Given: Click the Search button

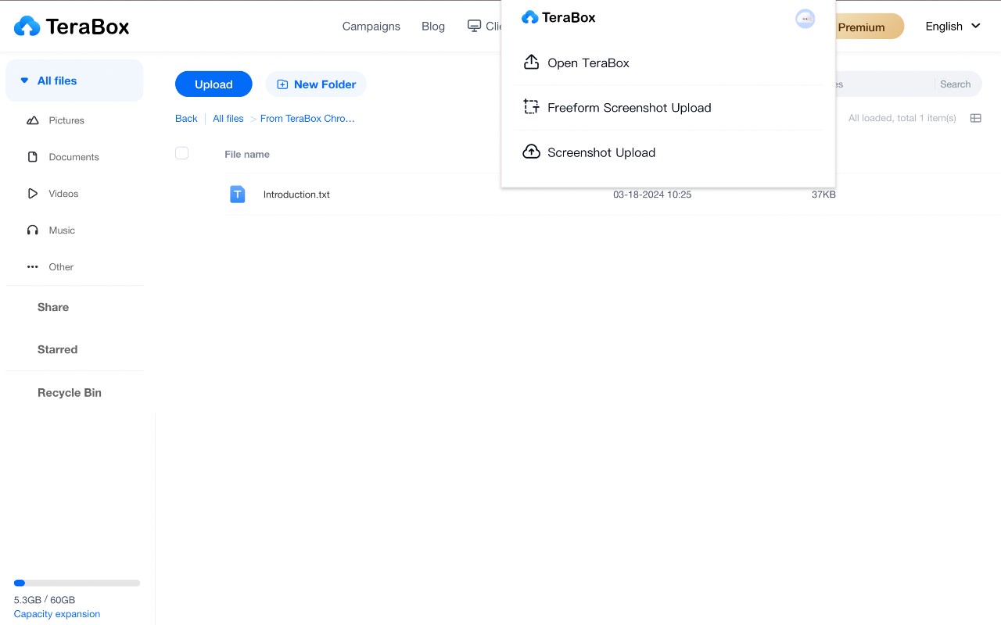Looking at the screenshot, I should coord(955,84).
